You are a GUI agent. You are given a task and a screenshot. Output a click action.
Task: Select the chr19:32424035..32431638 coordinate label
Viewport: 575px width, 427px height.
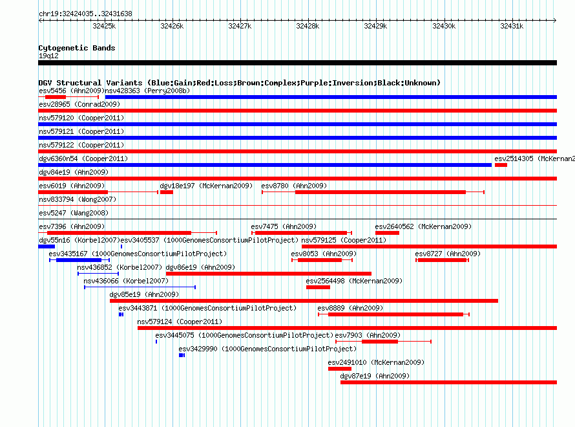click(x=85, y=14)
